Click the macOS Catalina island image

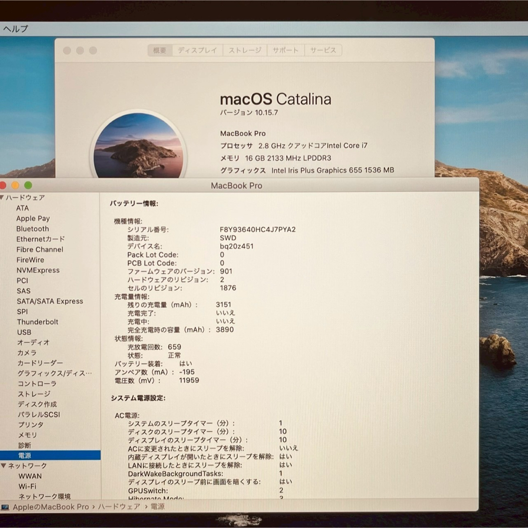pos(138,145)
